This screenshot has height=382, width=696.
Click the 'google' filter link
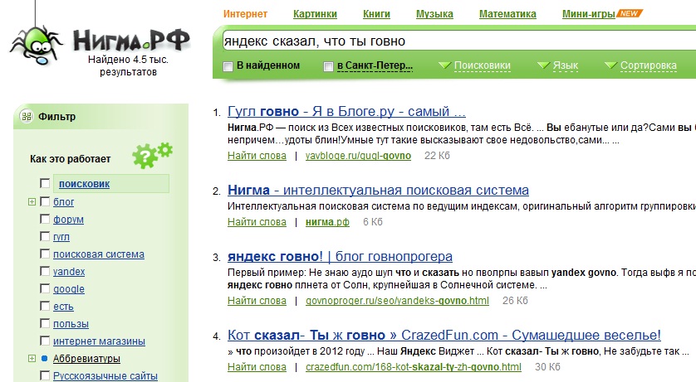point(69,289)
